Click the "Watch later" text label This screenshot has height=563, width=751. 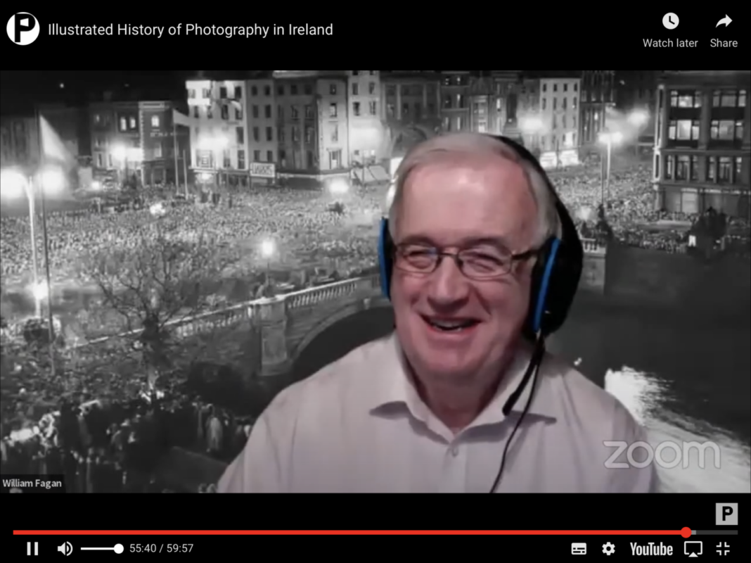[x=670, y=43]
